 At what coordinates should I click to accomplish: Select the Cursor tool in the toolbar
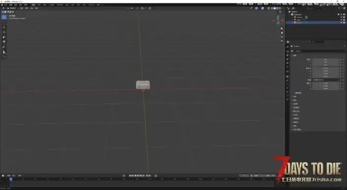pyautogui.click(x=4, y=22)
